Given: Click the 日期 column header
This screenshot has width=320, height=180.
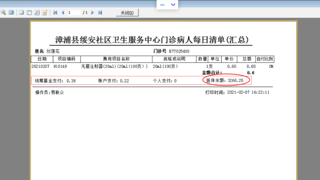Looking at the screenshot, I should point(42,59).
